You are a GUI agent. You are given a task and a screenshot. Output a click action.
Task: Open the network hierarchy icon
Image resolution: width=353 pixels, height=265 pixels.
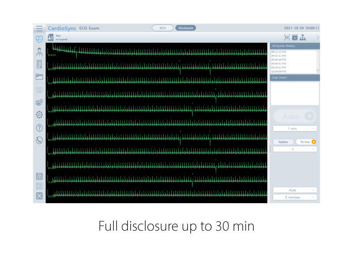click(303, 38)
